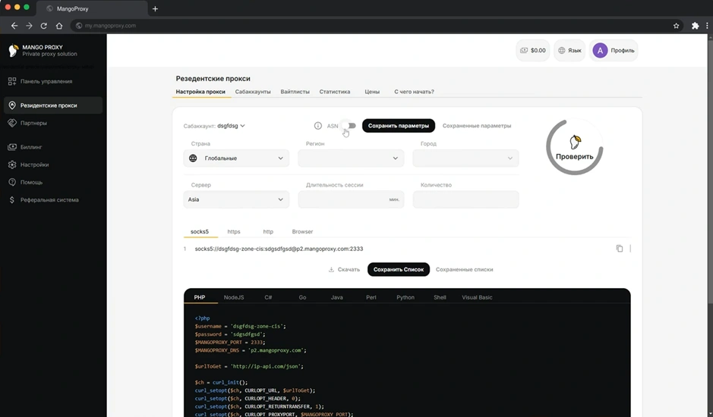This screenshot has height=417, width=713.
Task: Click Сохранить Список button
Action: (399, 269)
